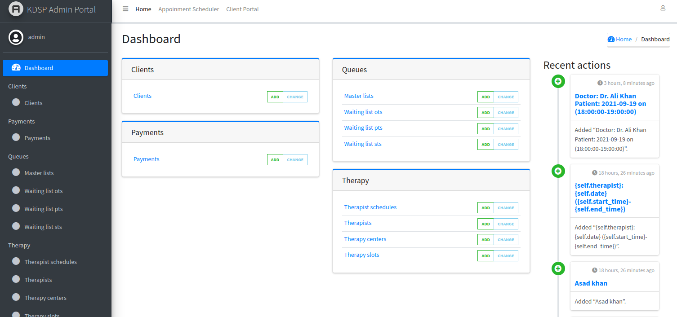Open Appoinment Scheduler in top navigation
The width and height of the screenshot is (677, 317).
[189, 9]
